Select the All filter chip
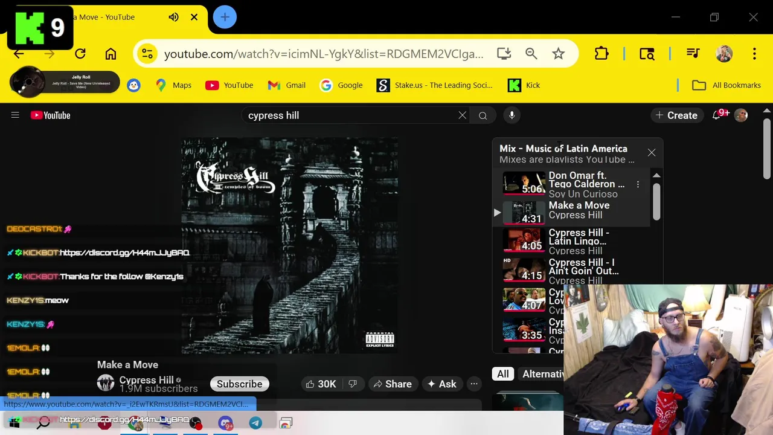Screen dimensions: 773x435 [503, 374]
